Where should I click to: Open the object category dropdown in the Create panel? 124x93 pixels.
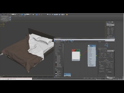click(x=111, y=25)
